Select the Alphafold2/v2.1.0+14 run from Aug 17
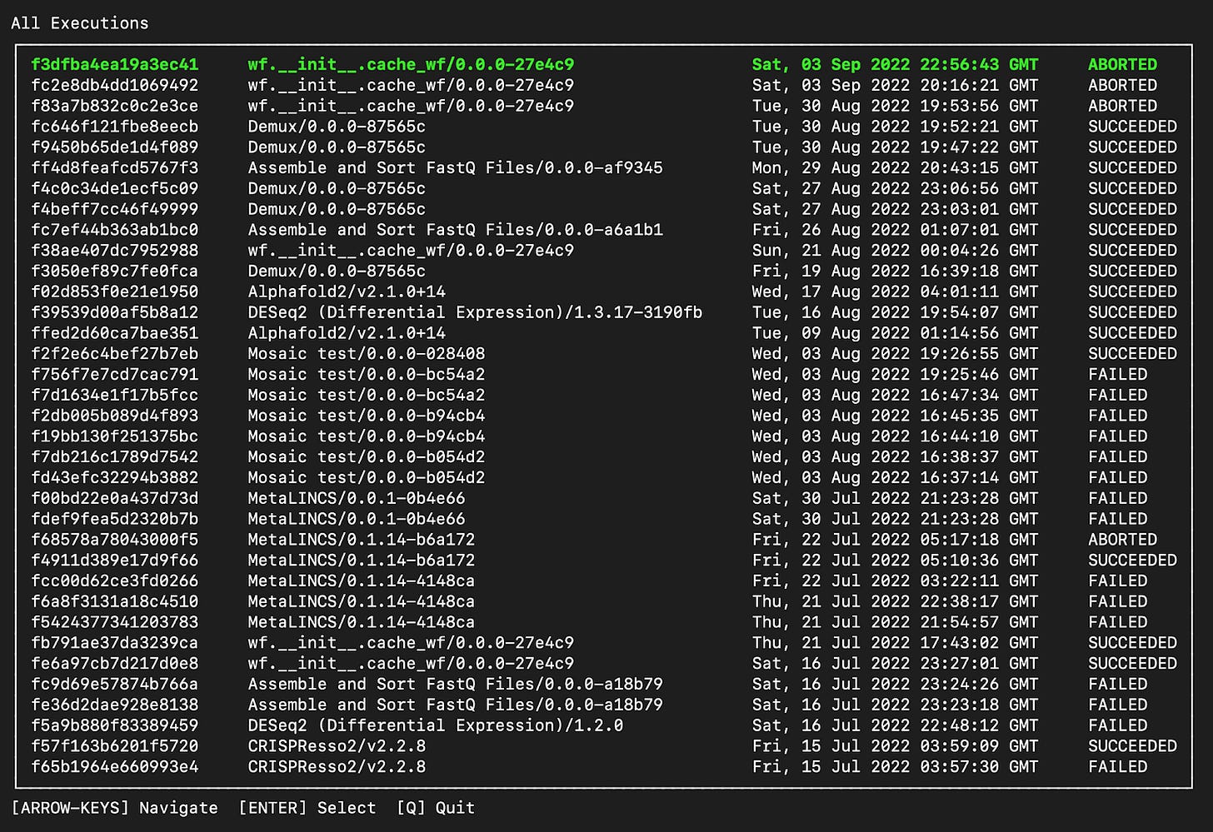Screen dimensions: 1213x832 (346, 291)
